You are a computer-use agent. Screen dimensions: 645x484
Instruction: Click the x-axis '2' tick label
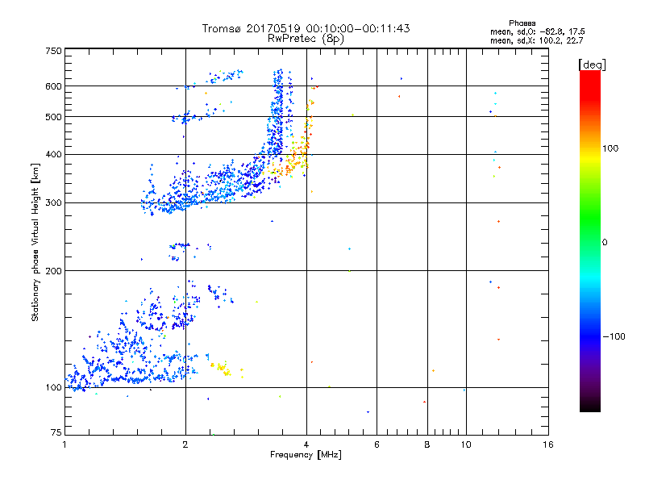click(x=185, y=444)
